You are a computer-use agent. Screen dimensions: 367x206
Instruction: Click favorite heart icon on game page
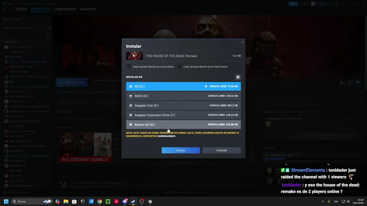point(358,82)
